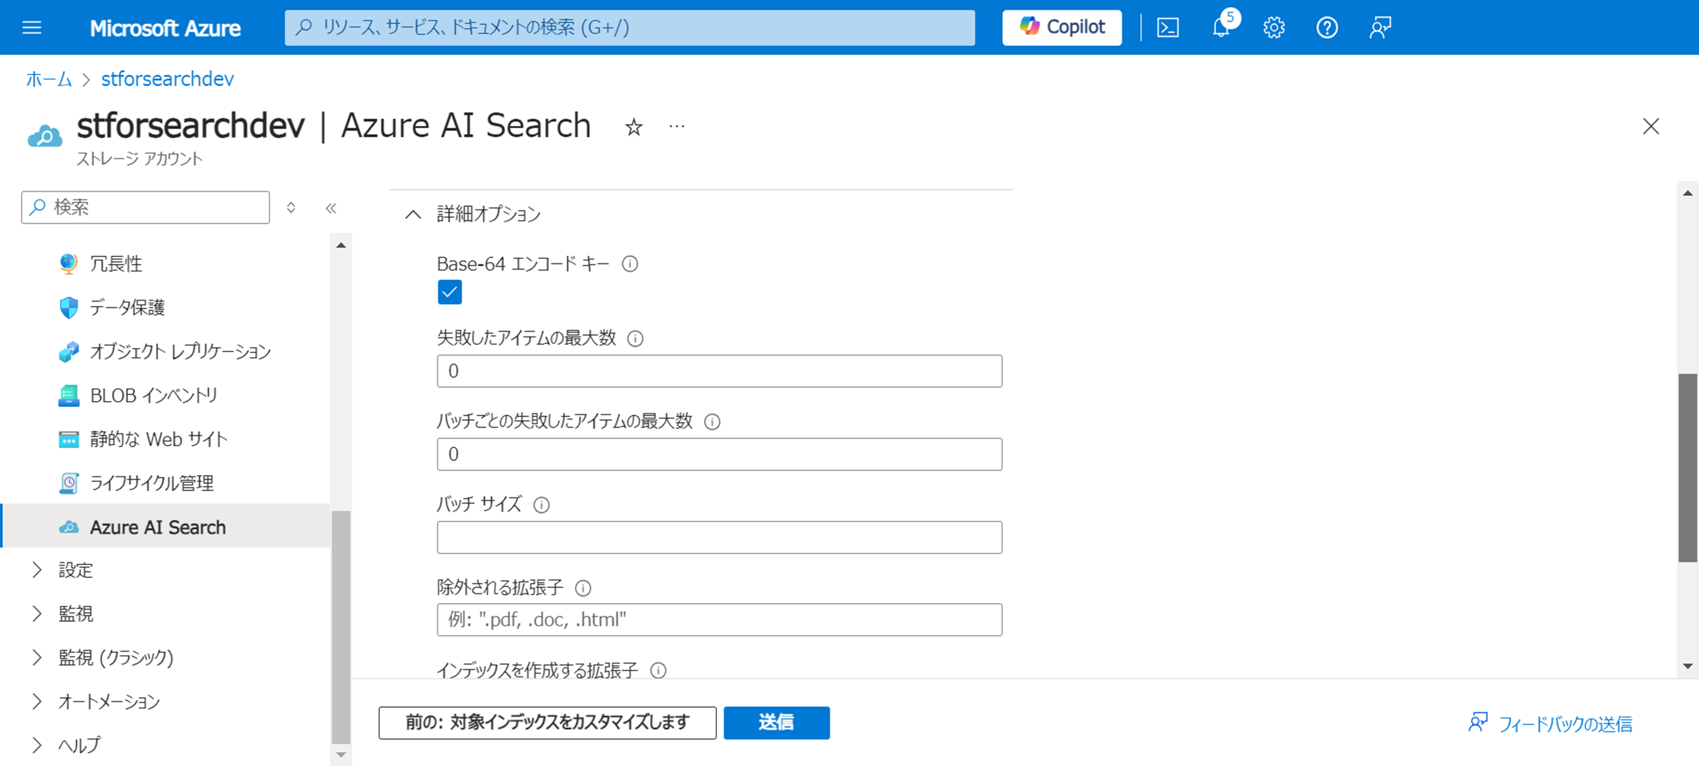The image size is (1699, 766).
Task: Go to Home breadcrumb ホーム
Action: [48, 79]
